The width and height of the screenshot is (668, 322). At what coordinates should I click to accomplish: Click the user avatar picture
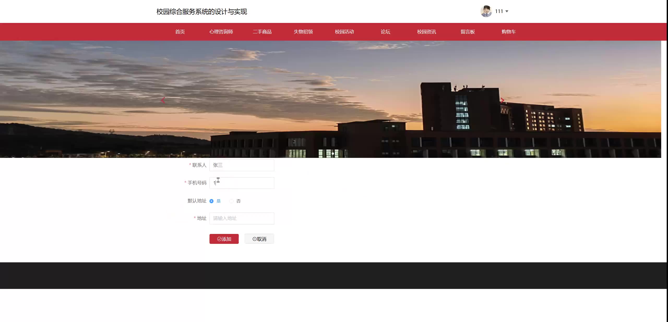[486, 11]
